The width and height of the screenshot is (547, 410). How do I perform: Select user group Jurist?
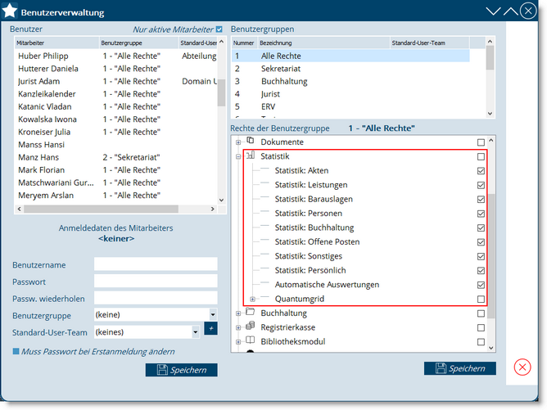point(350,94)
